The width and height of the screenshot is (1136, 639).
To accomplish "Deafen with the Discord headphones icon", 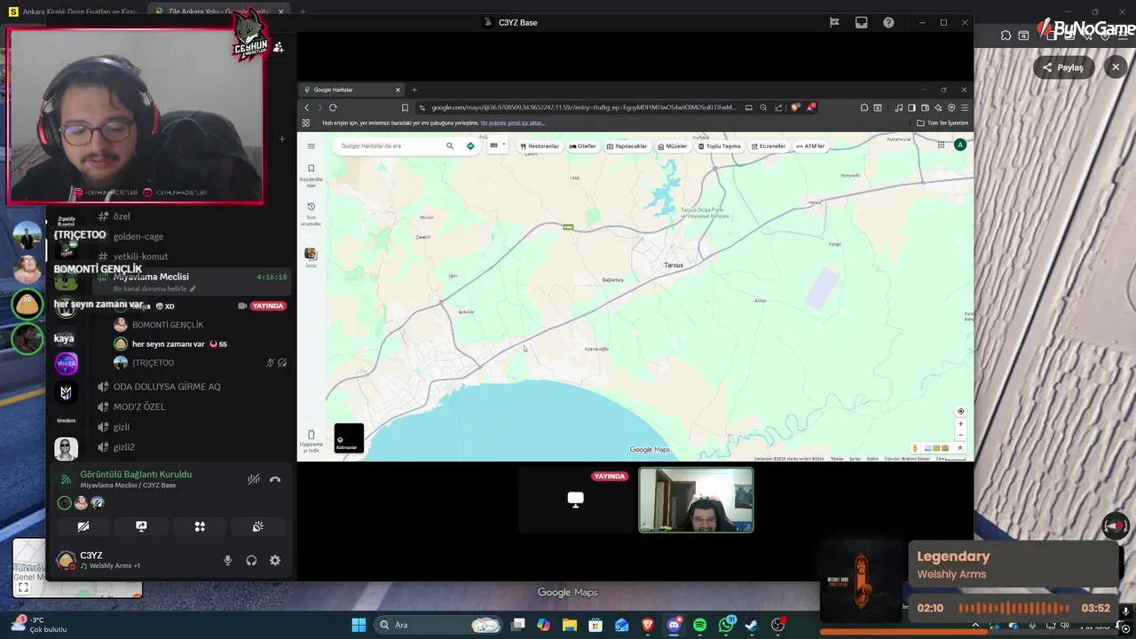I will (x=251, y=560).
